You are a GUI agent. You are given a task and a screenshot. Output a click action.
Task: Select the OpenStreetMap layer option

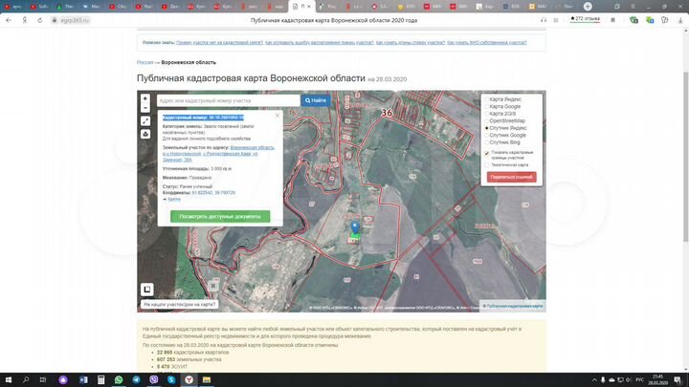coord(488,121)
